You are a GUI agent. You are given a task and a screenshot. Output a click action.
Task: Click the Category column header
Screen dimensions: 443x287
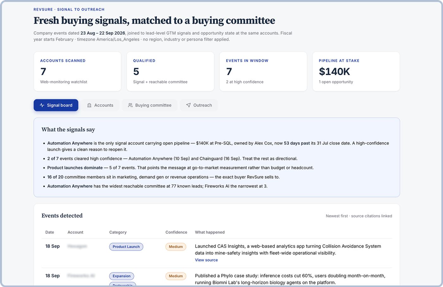(118, 232)
